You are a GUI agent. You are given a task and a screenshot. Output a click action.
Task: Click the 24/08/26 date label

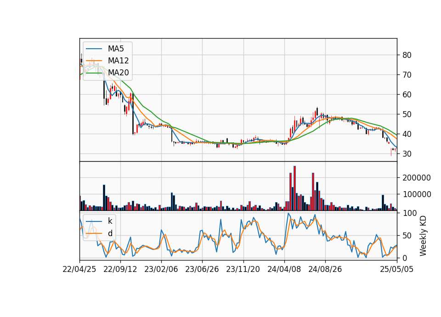325,269
